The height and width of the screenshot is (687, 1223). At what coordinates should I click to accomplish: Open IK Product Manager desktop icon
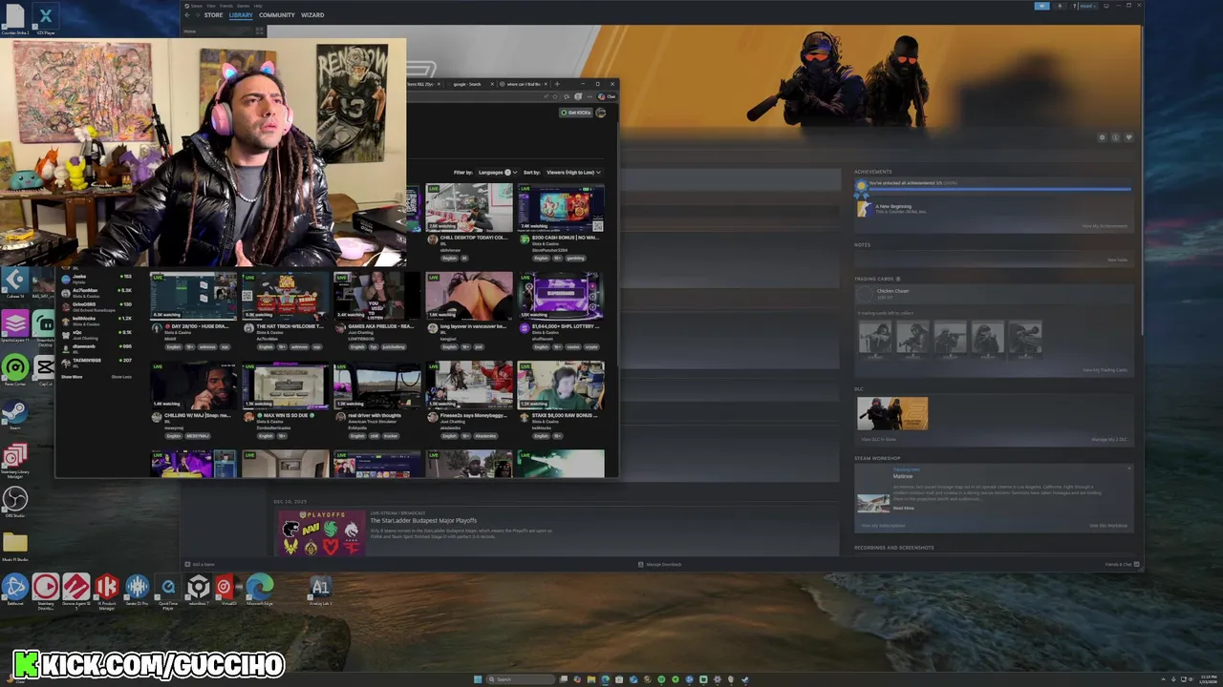click(106, 589)
